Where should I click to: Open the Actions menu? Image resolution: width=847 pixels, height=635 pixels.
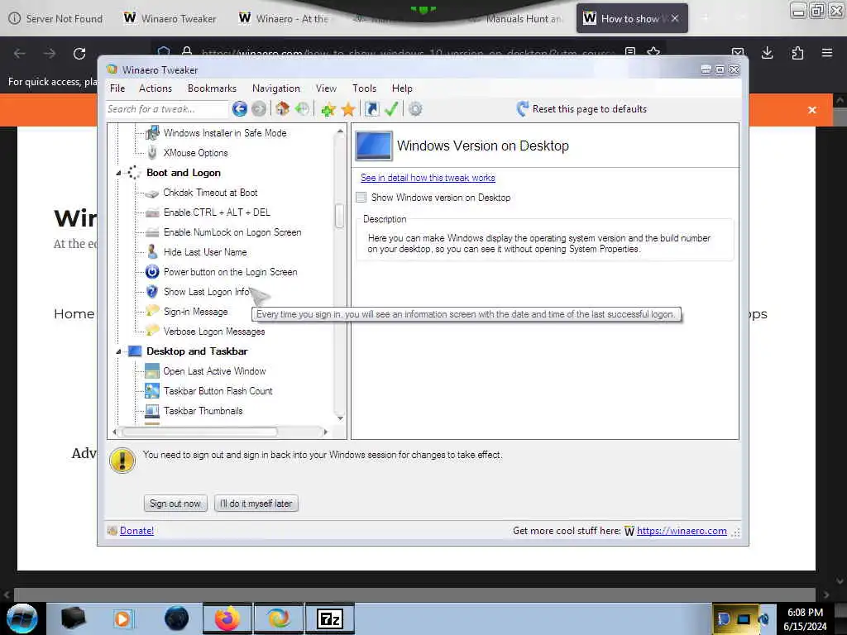click(x=156, y=88)
